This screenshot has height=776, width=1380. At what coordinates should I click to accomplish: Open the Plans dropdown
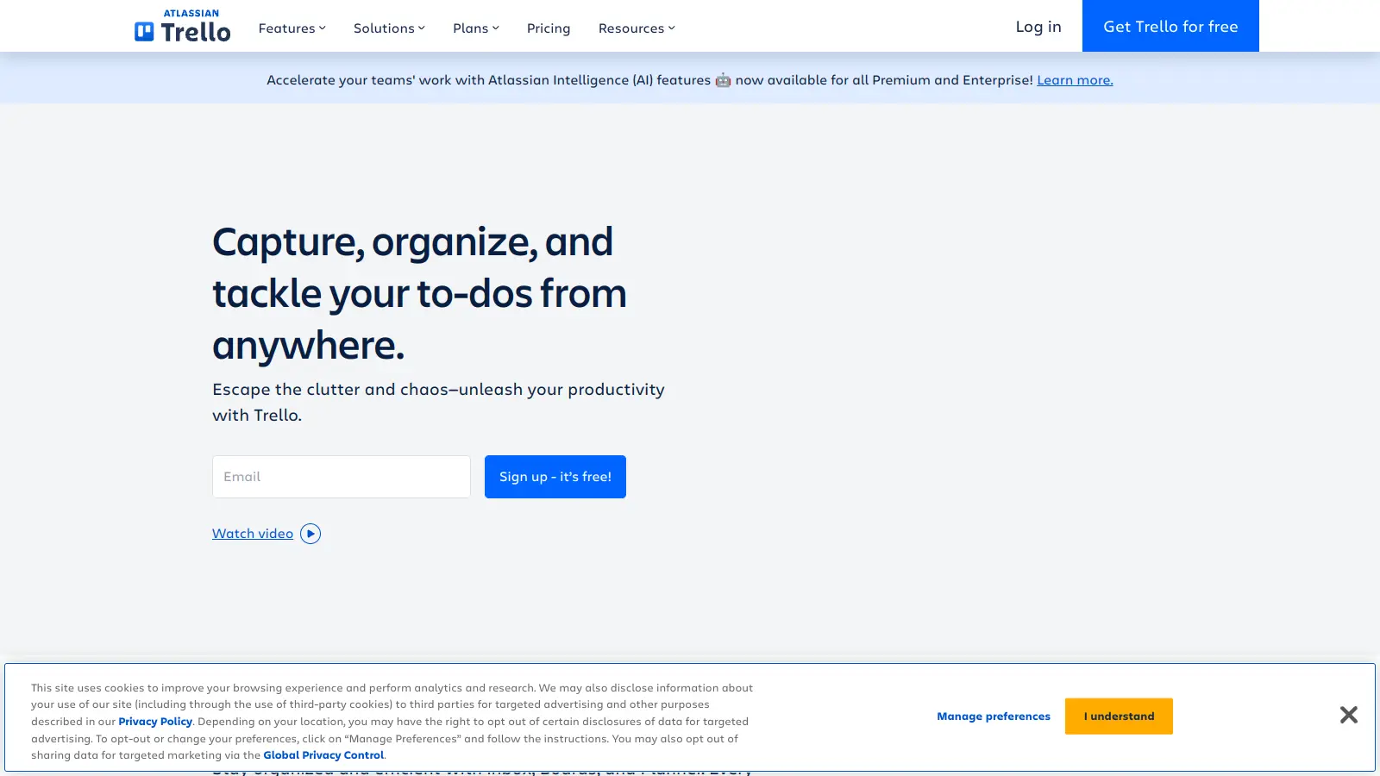[x=475, y=28]
